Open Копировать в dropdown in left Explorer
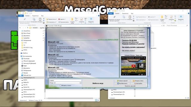This screenshot has width=191, height=107. [51, 22]
